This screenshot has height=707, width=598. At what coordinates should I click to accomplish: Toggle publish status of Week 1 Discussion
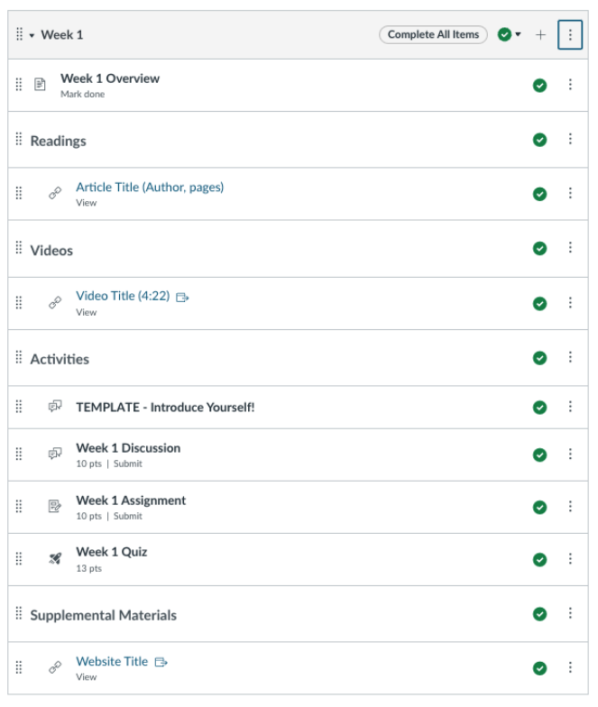pos(539,454)
